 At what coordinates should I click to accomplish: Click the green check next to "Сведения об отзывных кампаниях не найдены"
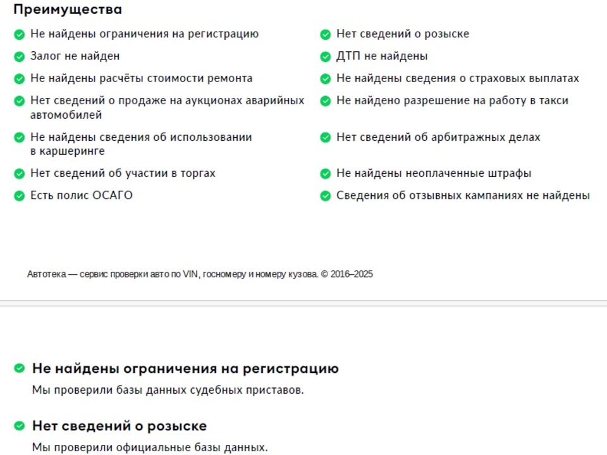point(326,196)
